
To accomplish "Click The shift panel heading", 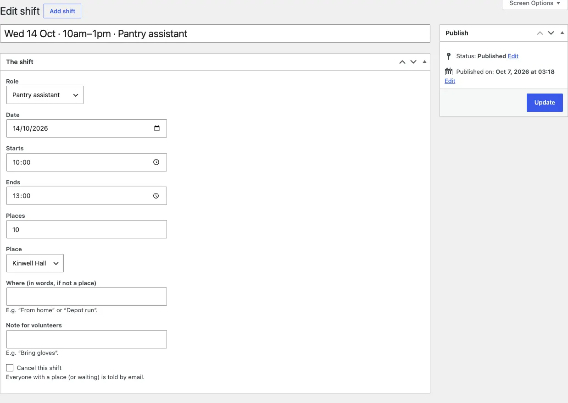I will tap(20, 62).
